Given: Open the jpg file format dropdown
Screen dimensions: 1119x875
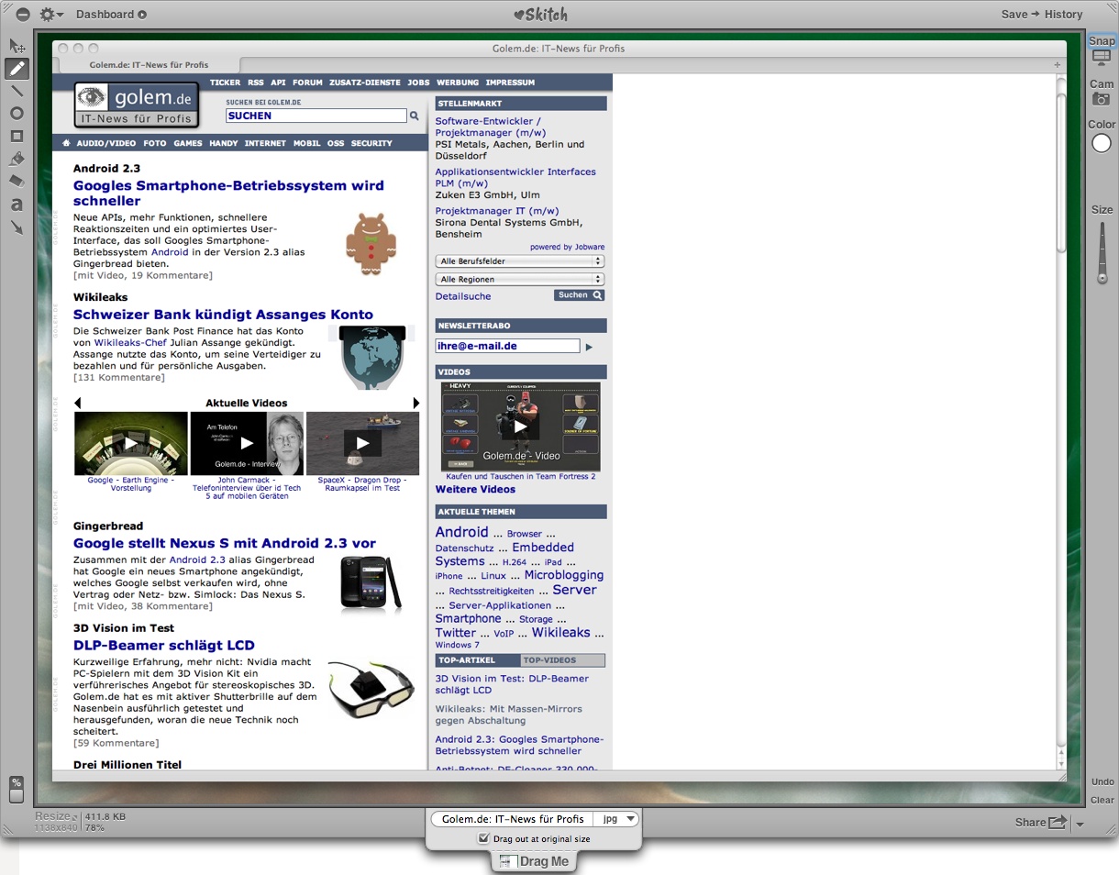Looking at the screenshot, I should click(616, 819).
